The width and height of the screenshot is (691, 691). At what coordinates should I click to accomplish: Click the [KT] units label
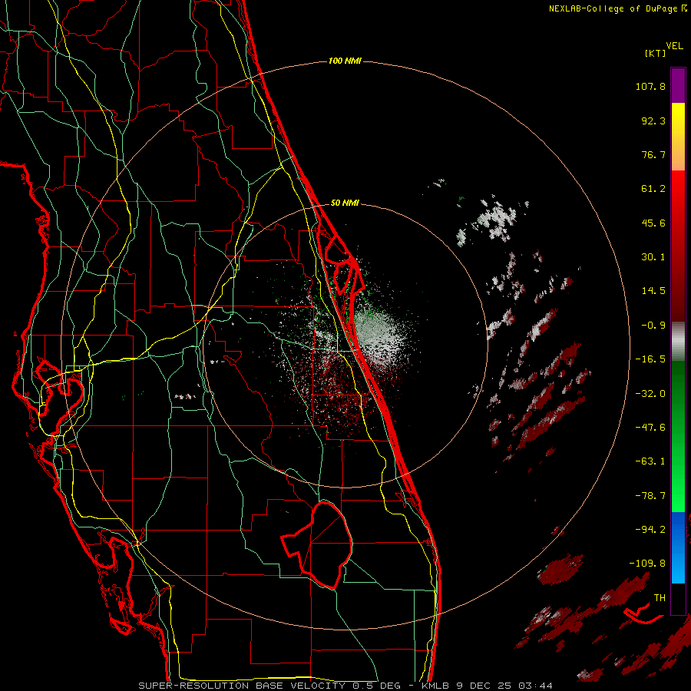(655, 53)
